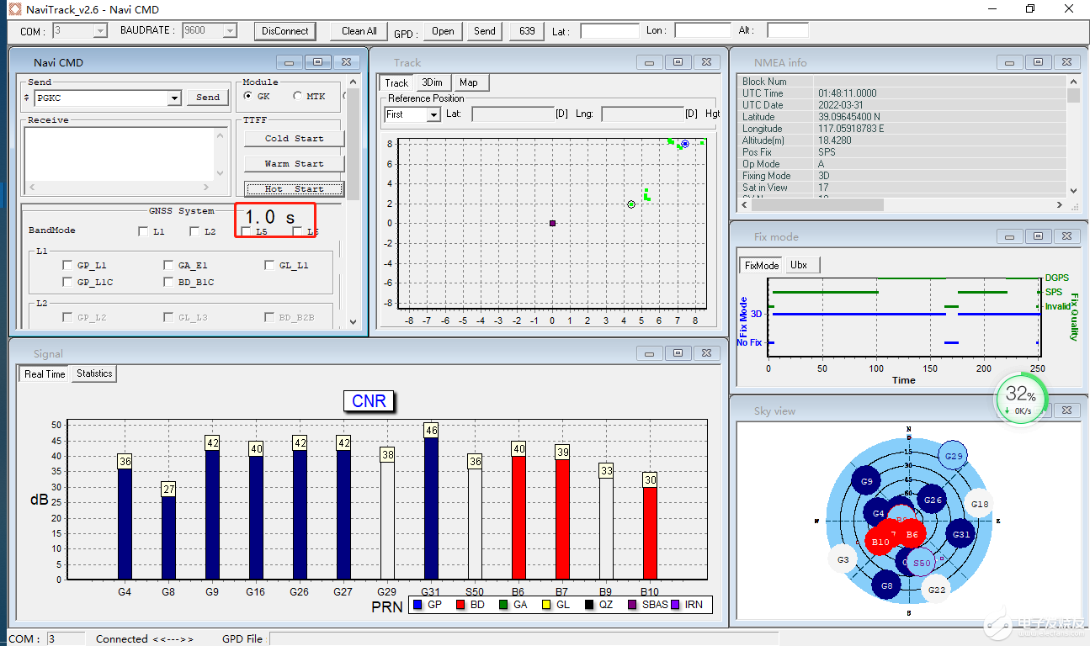1090x646 pixels.
Task: Click Navi CMD panel scroll down arrow
Action: [354, 321]
